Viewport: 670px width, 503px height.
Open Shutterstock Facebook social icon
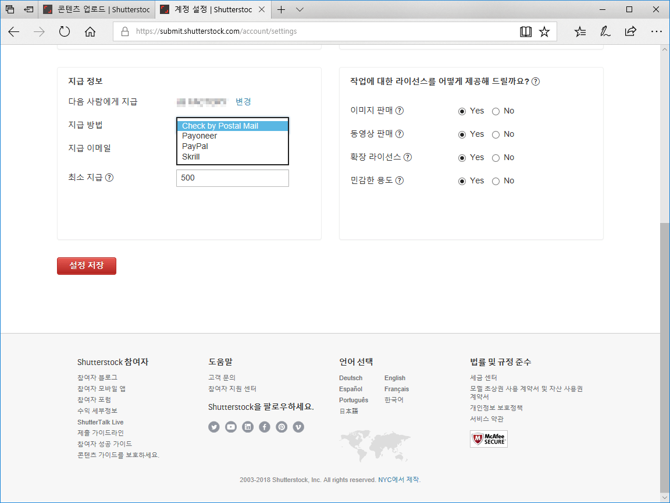point(265,427)
